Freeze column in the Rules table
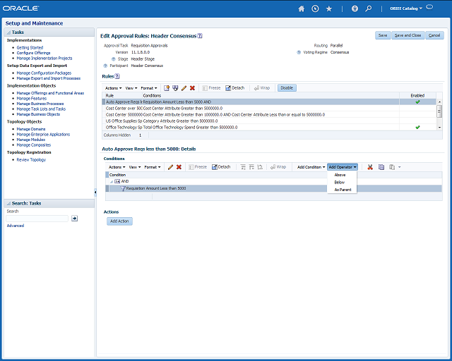452x361 pixels. pyautogui.click(x=211, y=88)
